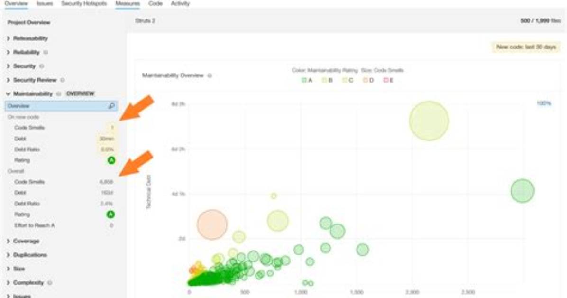Click the largest yellow-green bubble in the chart
The image size is (567, 298).
[429, 121]
